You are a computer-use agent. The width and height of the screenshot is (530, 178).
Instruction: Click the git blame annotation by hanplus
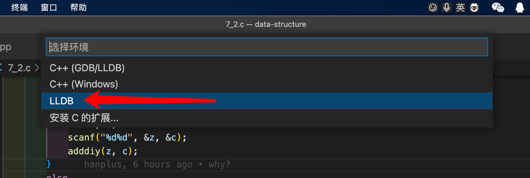point(157,164)
